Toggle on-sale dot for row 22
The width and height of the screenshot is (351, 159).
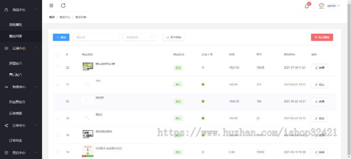tap(203, 67)
